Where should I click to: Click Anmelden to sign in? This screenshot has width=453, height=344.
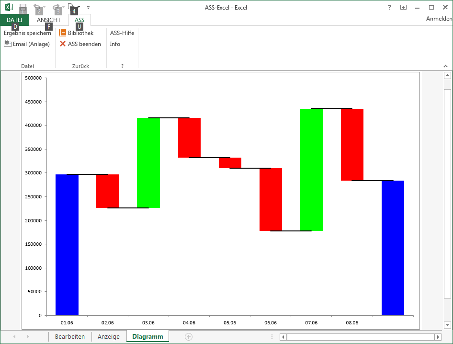coord(439,19)
